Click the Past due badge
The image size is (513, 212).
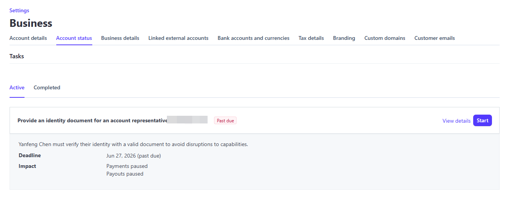pyautogui.click(x=225, y=121)
